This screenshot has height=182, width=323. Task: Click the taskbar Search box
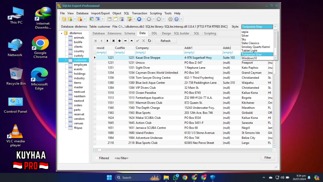(x=138, y=177)
